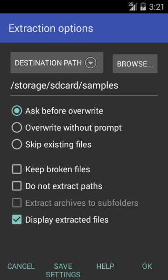Uncheck Display extracted files checkbox

[x=17, y=219]
